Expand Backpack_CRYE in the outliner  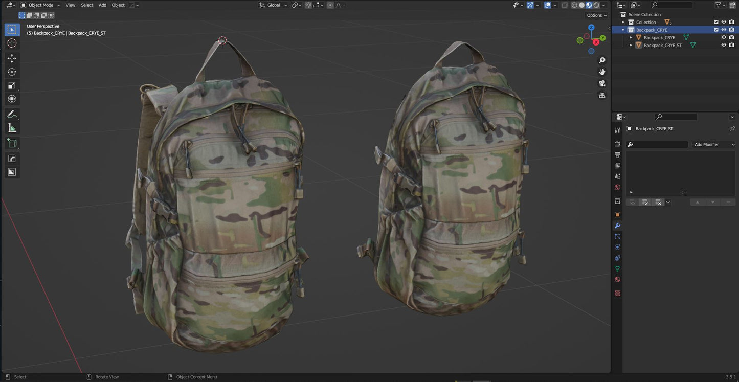(631, 37)
